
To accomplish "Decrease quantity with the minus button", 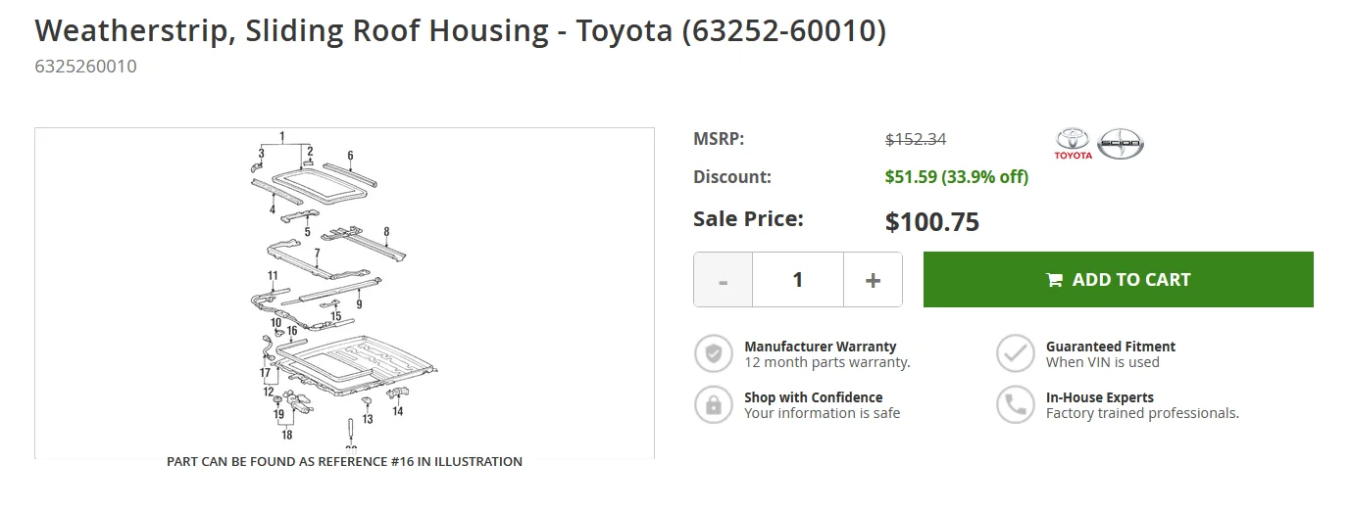I will (724, 280).
